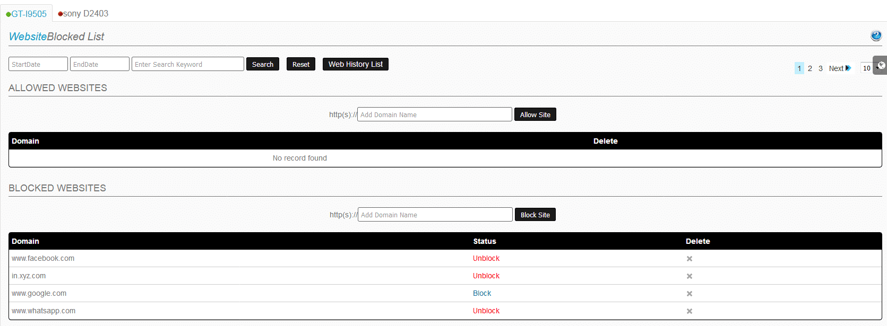
Task: Click the blocked table Delete column header
Action: [698, 241]
